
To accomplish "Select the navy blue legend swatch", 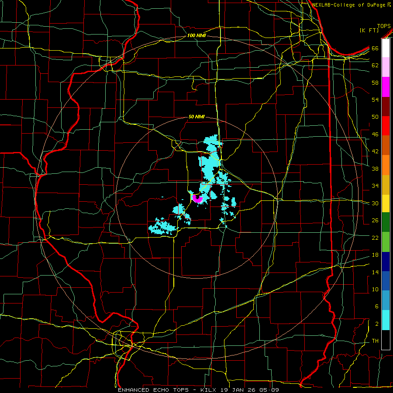I will (x=386, y=262).
